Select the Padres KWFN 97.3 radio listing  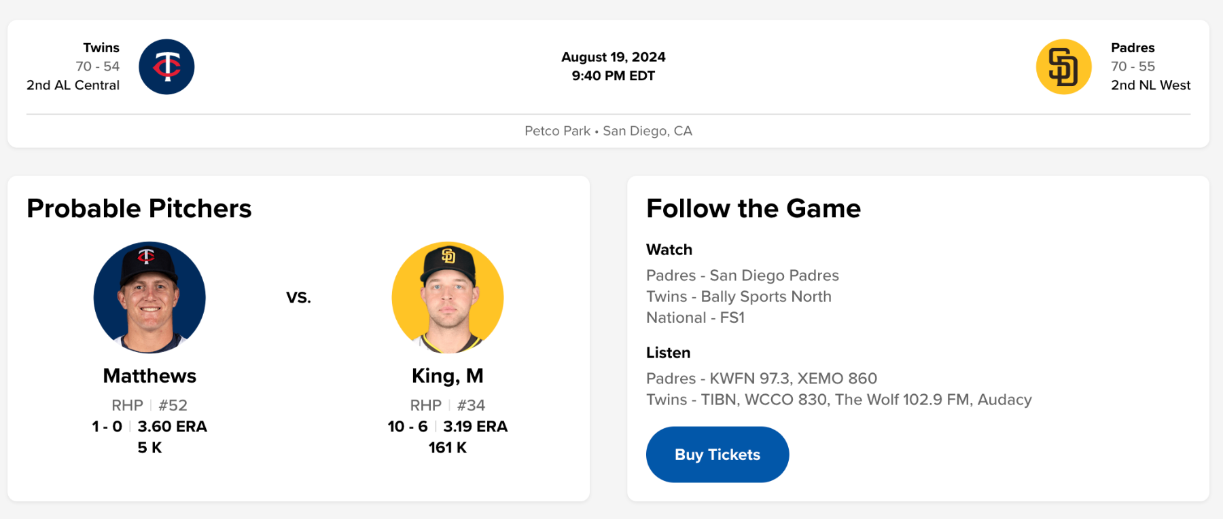click(761, 379)
